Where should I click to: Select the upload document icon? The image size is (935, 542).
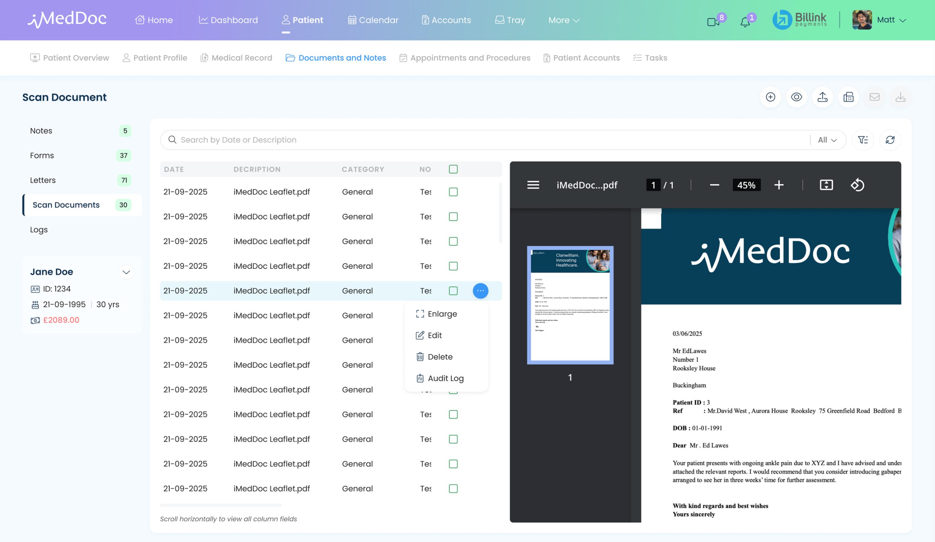pyautogui.click(x=823, y=97)
